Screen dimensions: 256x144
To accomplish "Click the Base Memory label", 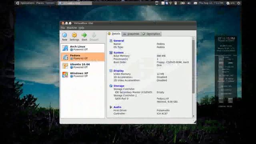I will [x=122, y=56].
